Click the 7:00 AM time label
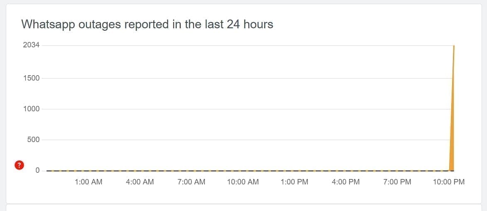Image resolution: width=487 pixels, height=211 pixels. (191, 182)
